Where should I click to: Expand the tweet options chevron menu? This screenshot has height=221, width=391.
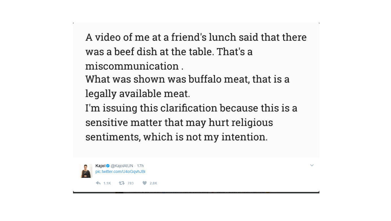[x=312, y=165]
